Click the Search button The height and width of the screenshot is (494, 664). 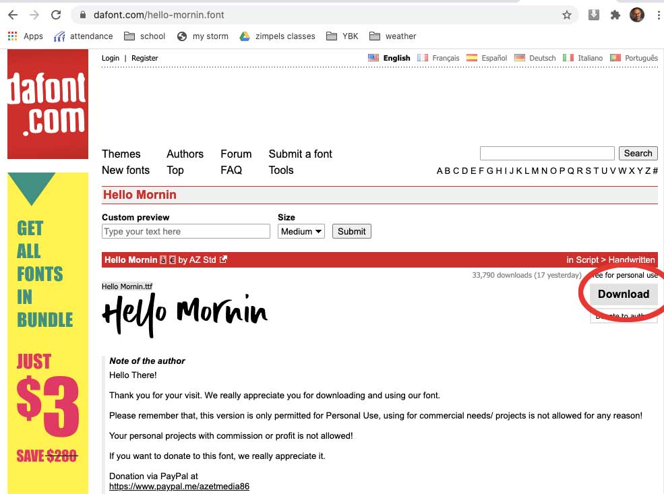pyautogui.click(x=638, y=153)
